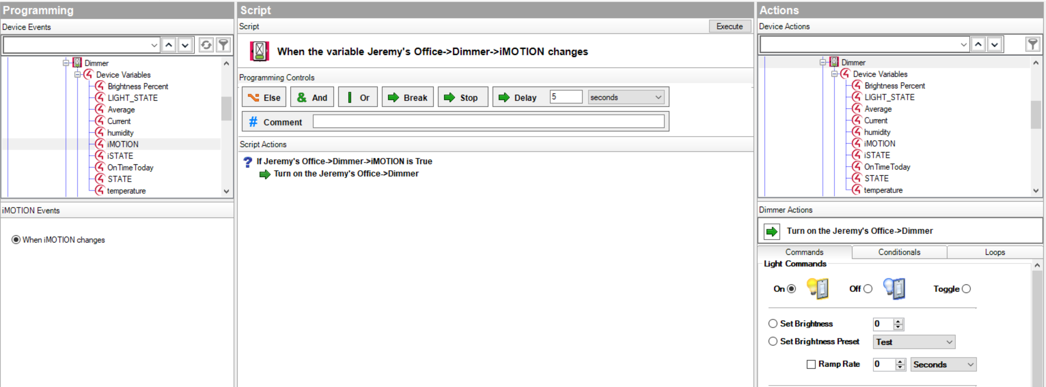Select the Set Brightness Preset radio option
Screen dimensions: 1046x387
coord(773,342)
